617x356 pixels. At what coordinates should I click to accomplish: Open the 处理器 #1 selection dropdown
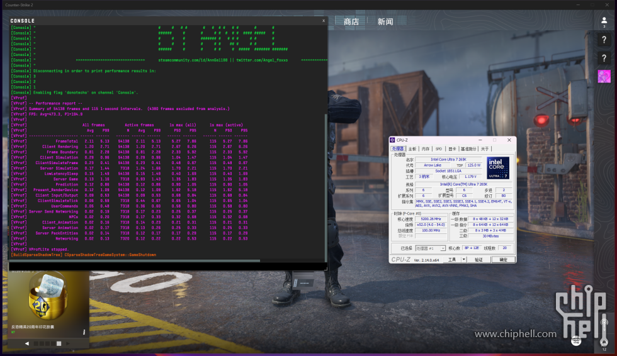point(431,248)
